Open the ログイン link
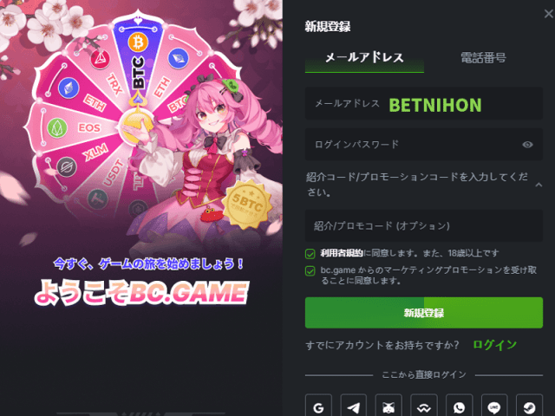Screen dimensions: 555x416 [495, 345]
